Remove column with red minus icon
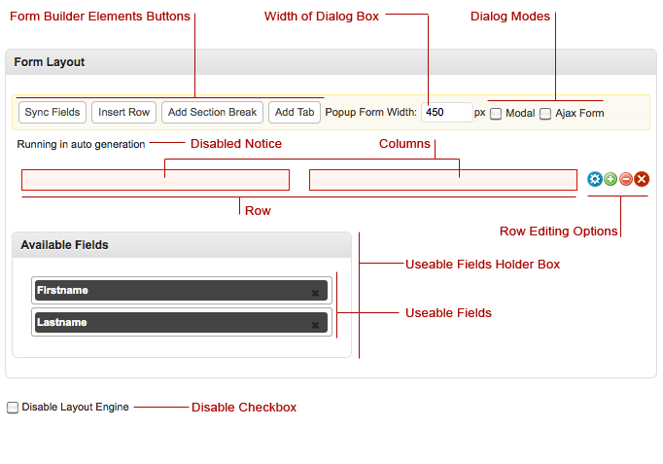 coord(626,179)
